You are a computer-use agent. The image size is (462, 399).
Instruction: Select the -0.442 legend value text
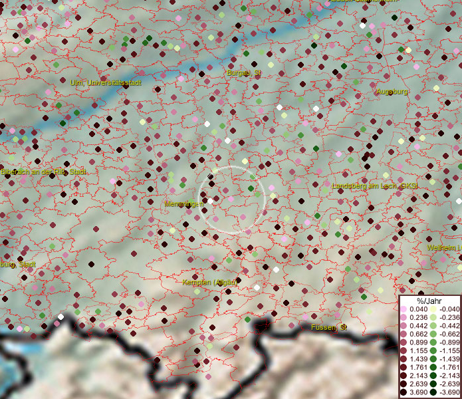click(449, 326)
